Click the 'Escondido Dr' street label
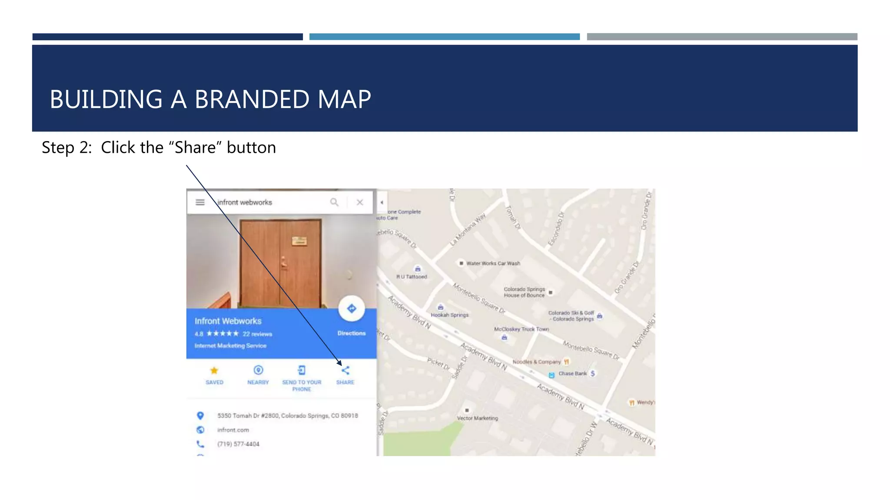 [x=555, y=229]
